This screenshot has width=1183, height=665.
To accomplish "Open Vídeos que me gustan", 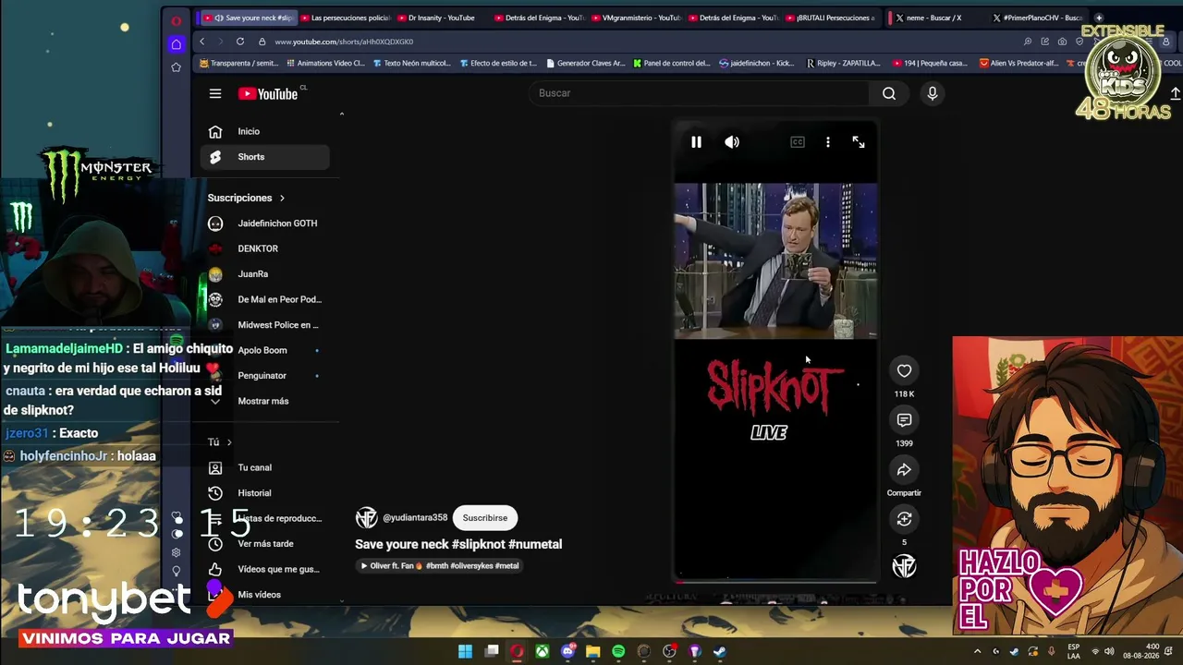I will pyautogui.click(x=267, y=569).
